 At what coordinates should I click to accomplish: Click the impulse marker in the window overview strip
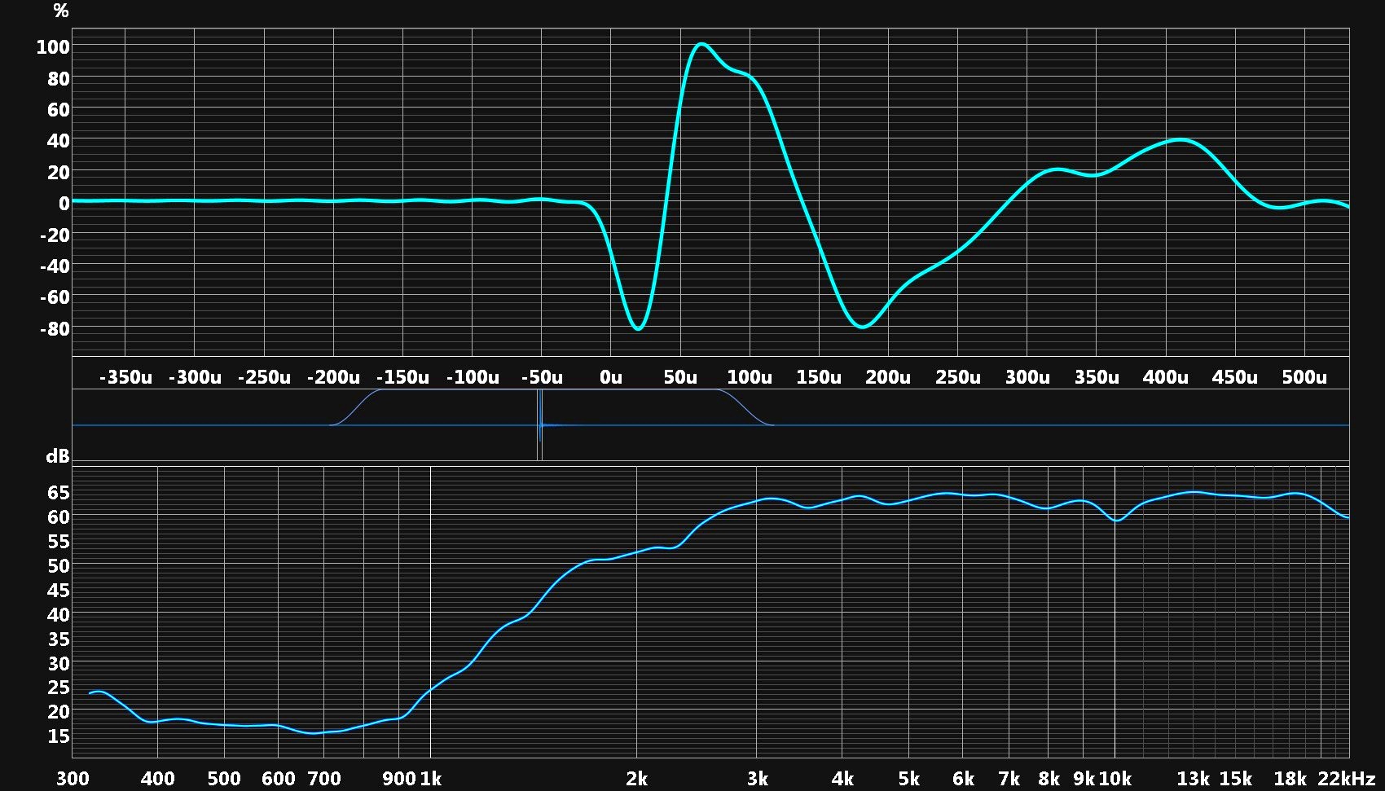539,424
